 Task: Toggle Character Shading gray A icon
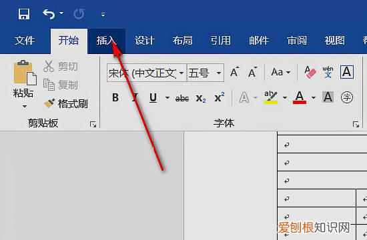[x=328, y=97]
